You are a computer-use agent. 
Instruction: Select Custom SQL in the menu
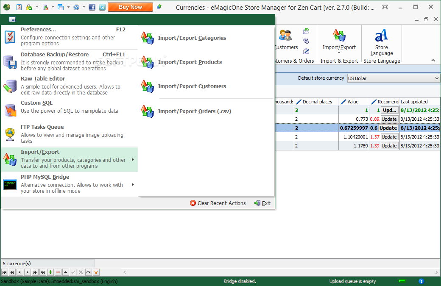coord(70,110)
